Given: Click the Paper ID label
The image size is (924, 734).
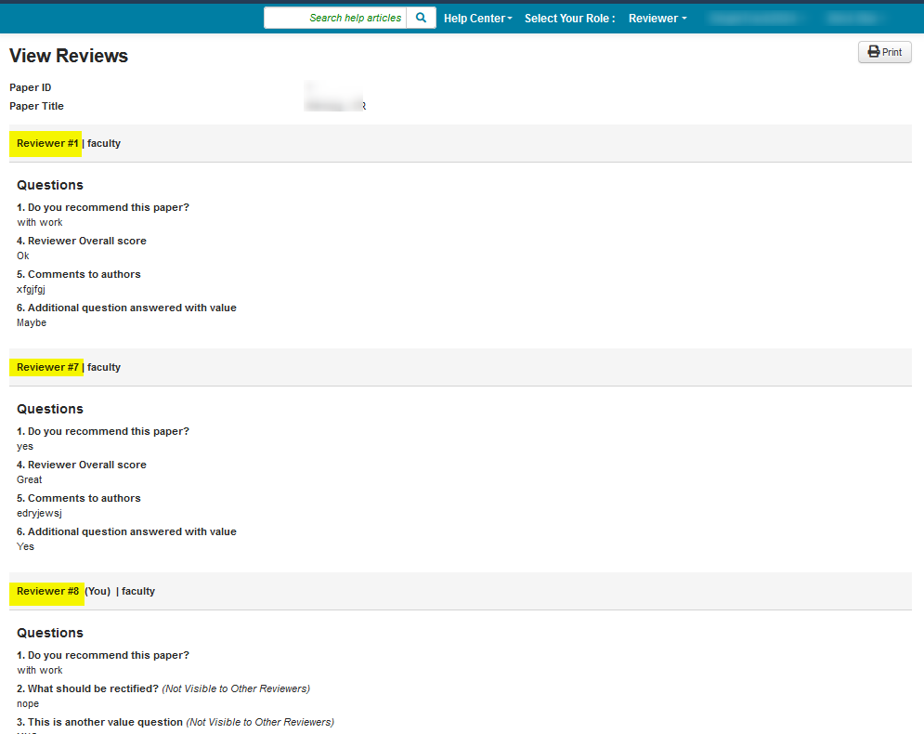Looking at the screenshot, I should click(30, 87).
